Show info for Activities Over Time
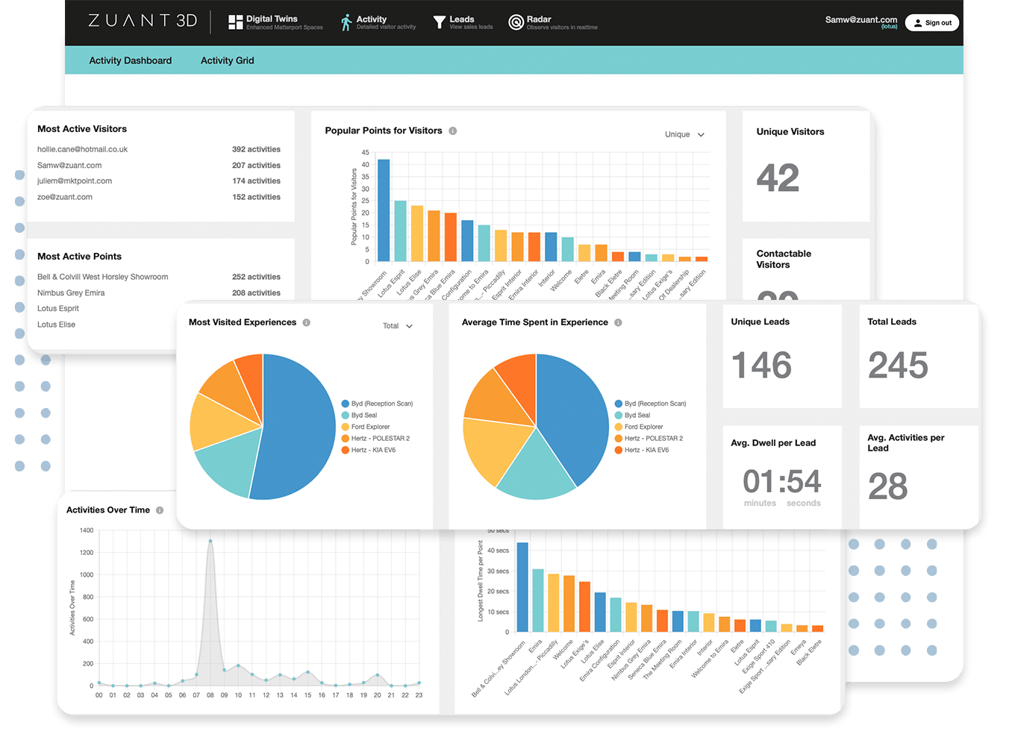The width and height of the screenshot is (1009, 746). point(160,510)
